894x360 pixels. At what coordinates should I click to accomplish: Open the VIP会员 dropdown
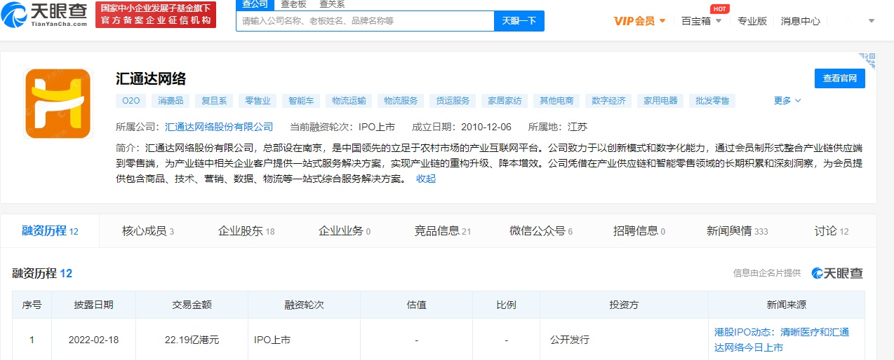pos(639,21)
